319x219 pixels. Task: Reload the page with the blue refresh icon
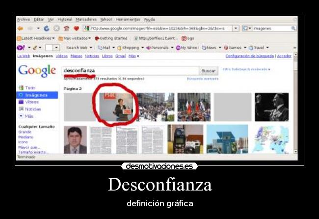tap(47, 28)
